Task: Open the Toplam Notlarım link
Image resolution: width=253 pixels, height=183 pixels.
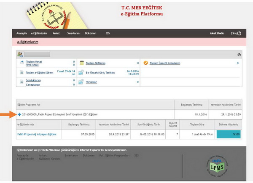Action: pyautogui.click(x=96, y=63)
